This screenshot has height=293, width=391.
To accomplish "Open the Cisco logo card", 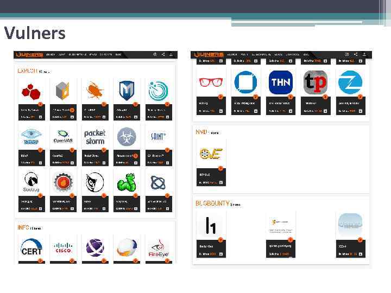I will click(x=63, y=250).
